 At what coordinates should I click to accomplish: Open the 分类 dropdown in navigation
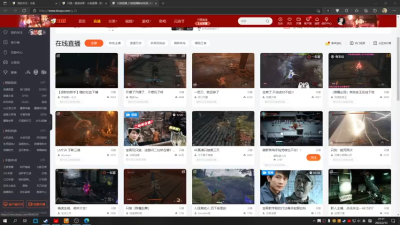[x=113, y=21]
